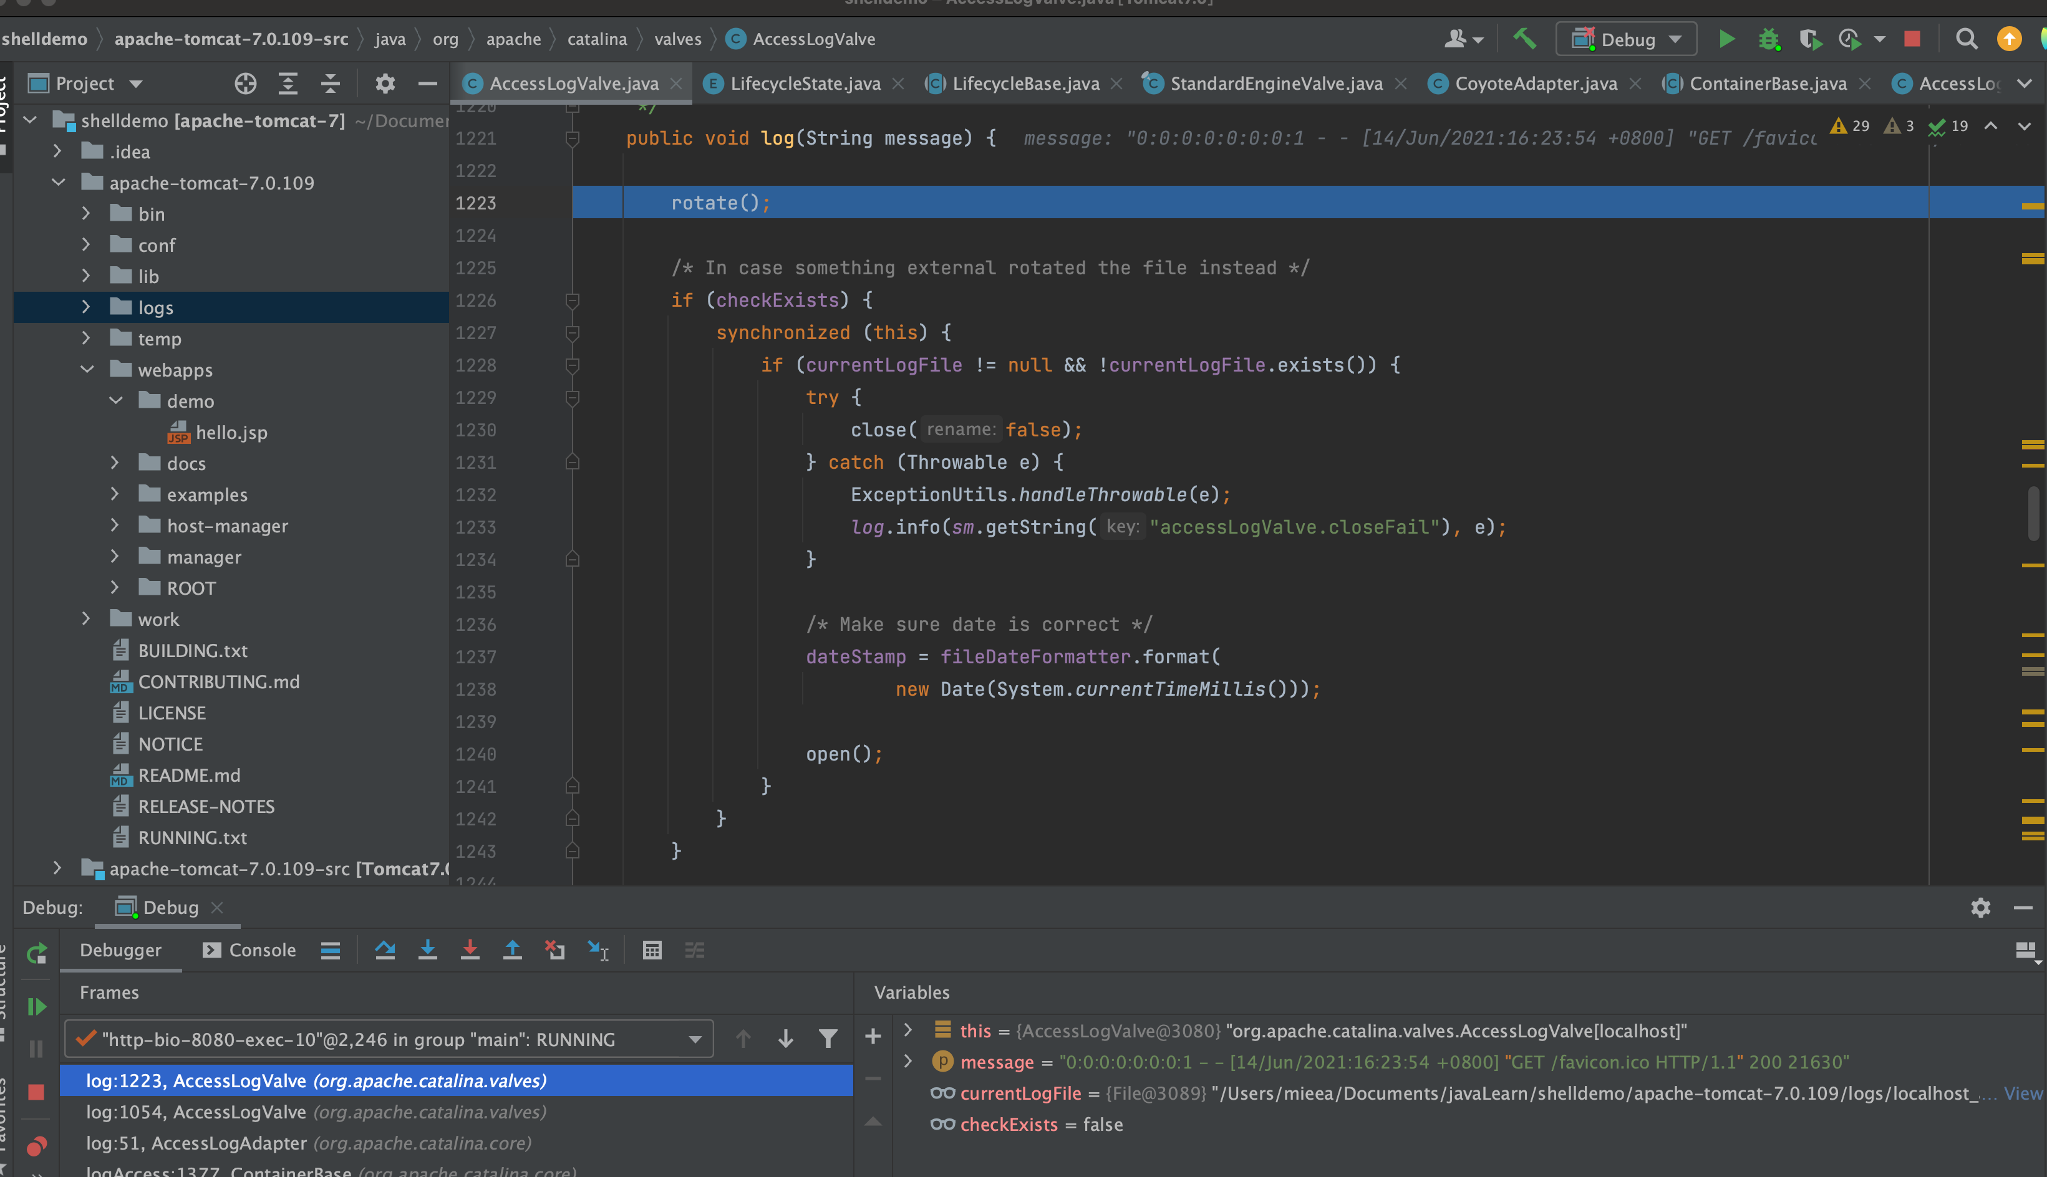Collapse the webapps folder
The height and width of the screenshot is (1177, 2047).
click(x=87, y=370)
